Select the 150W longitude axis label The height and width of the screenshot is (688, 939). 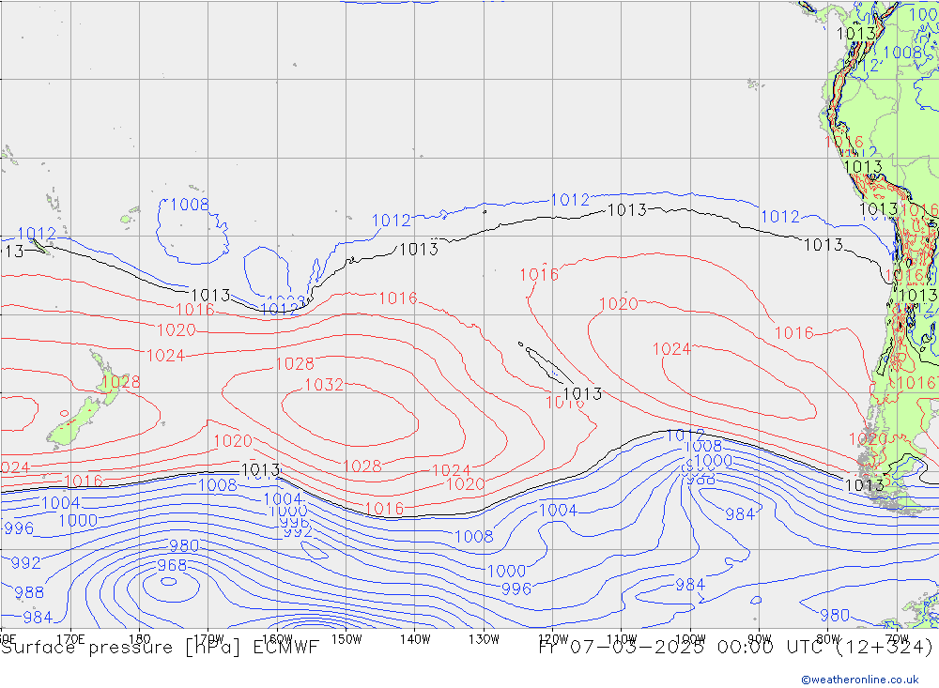(346, 639)
